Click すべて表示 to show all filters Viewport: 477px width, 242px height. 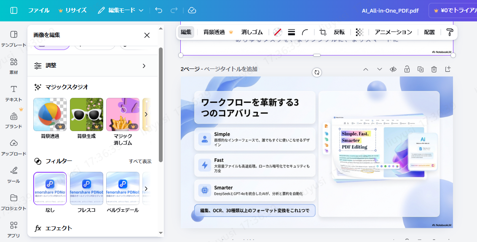pyautogui.click(x=141, y=160)
